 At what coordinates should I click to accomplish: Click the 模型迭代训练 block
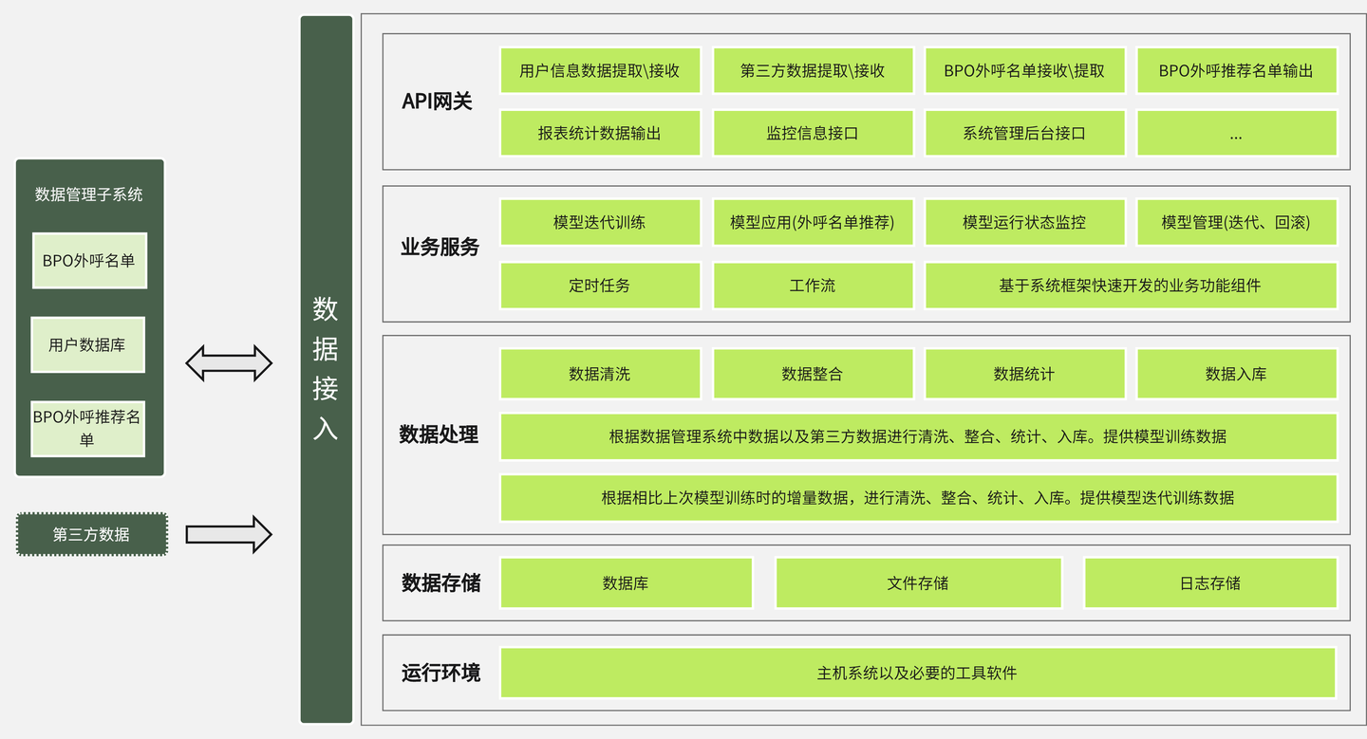point(600,222)
